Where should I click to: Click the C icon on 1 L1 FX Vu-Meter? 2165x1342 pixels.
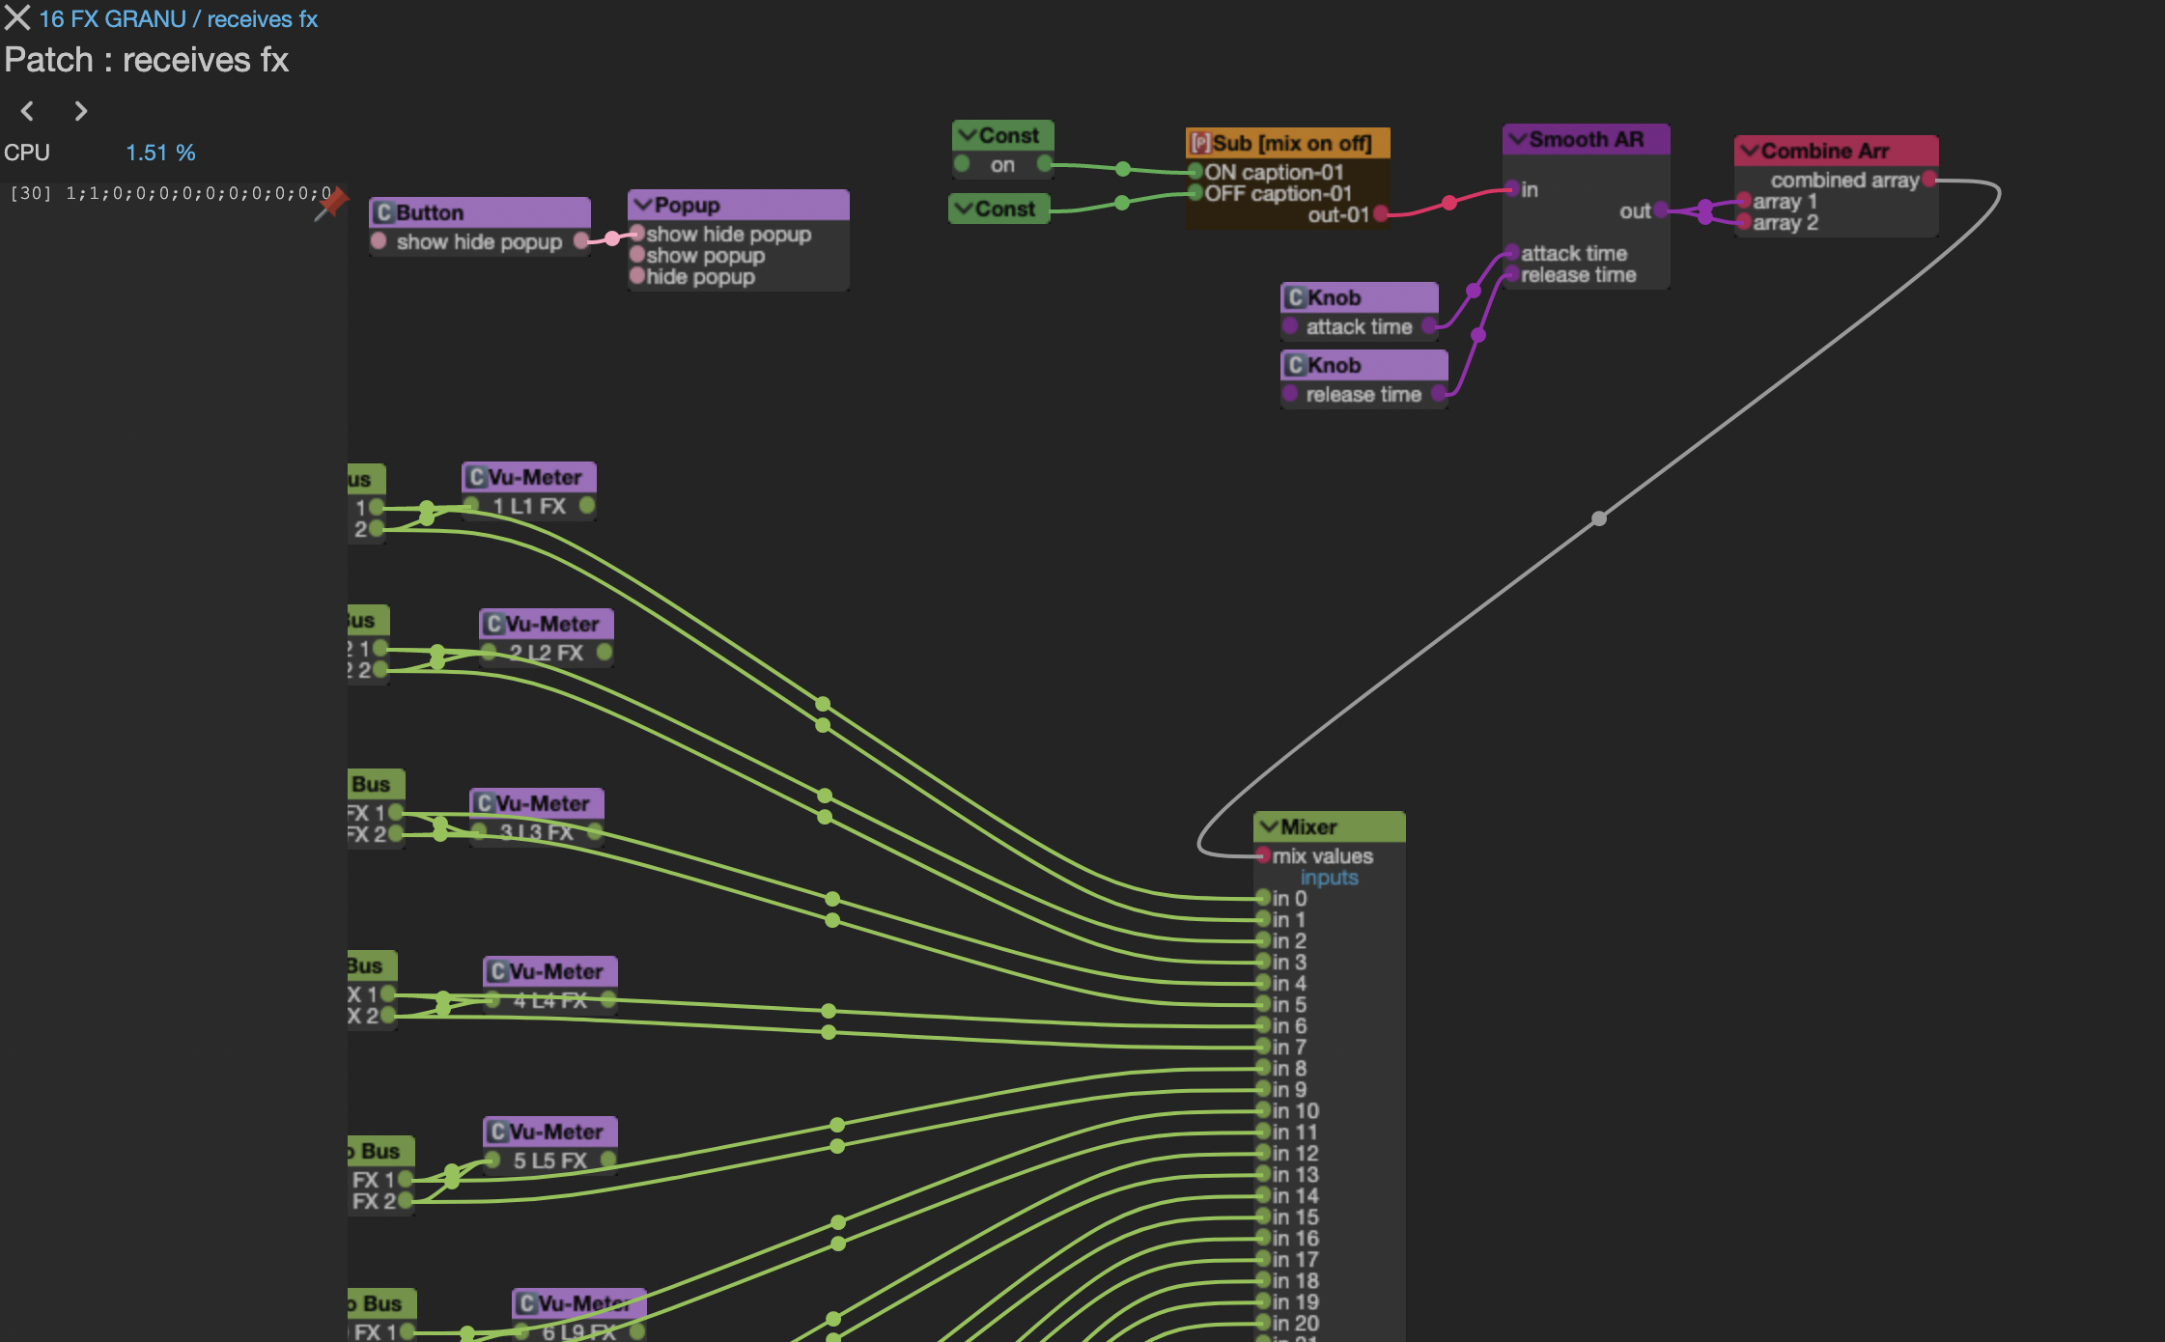point(476,477)
